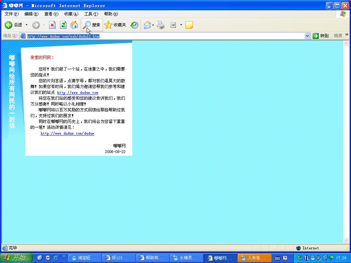The image size is (351, 263).
Task: Click the 开始 Start button
Action: tap(16, 258)
